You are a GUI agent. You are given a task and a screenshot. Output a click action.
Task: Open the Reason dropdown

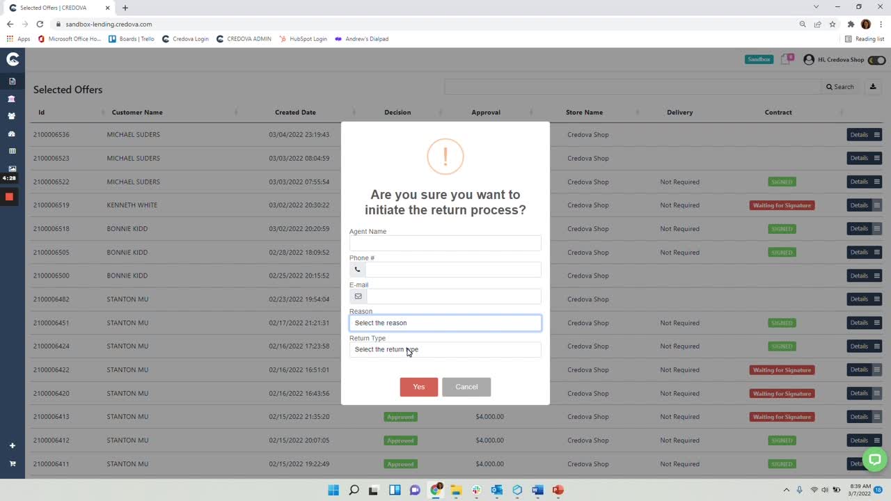[445, 323]
